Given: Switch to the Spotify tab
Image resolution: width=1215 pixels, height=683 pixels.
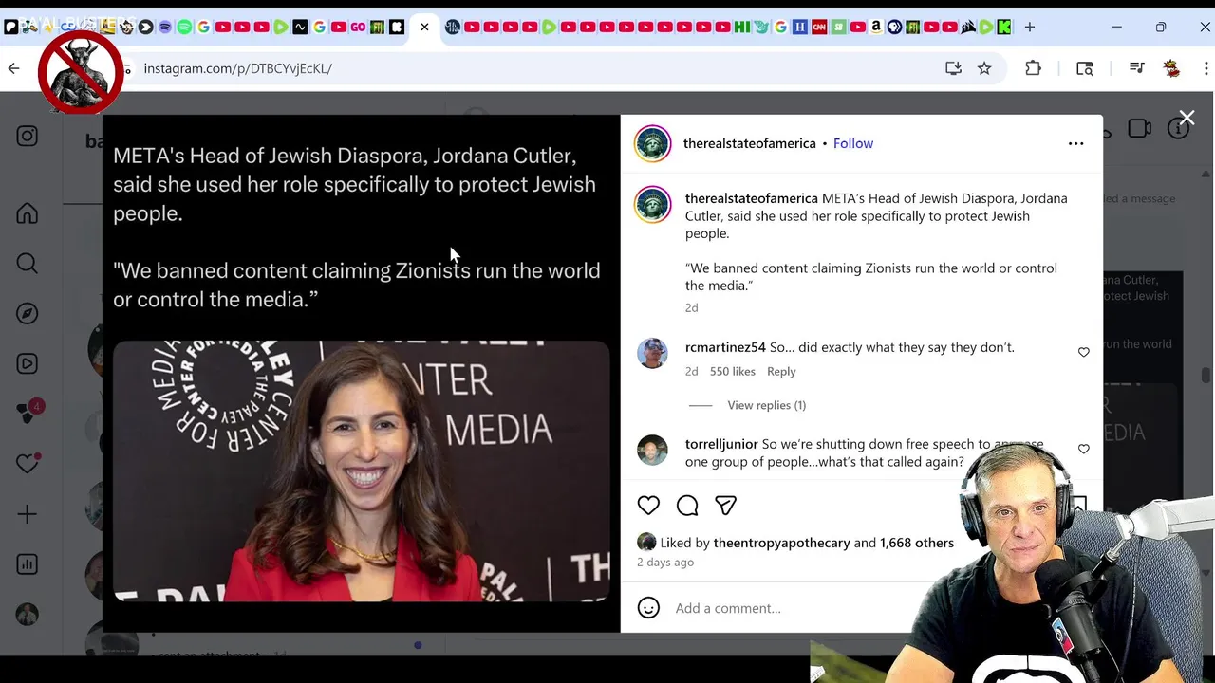Looking at the screenshot, I should [x=184, y=27].
